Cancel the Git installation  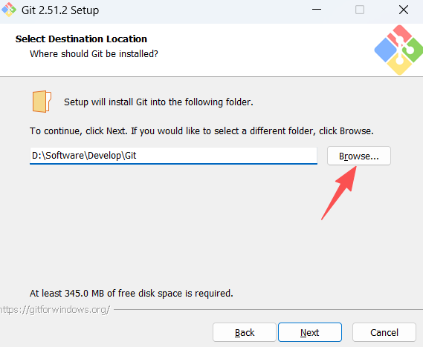(x=384, y=332)
